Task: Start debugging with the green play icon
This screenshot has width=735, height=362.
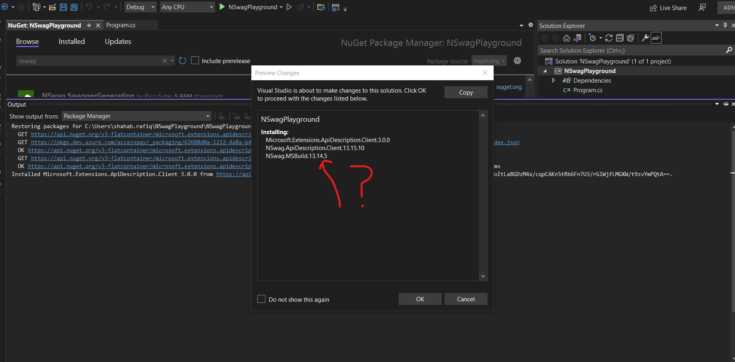Action: click(x=222, y=7)
